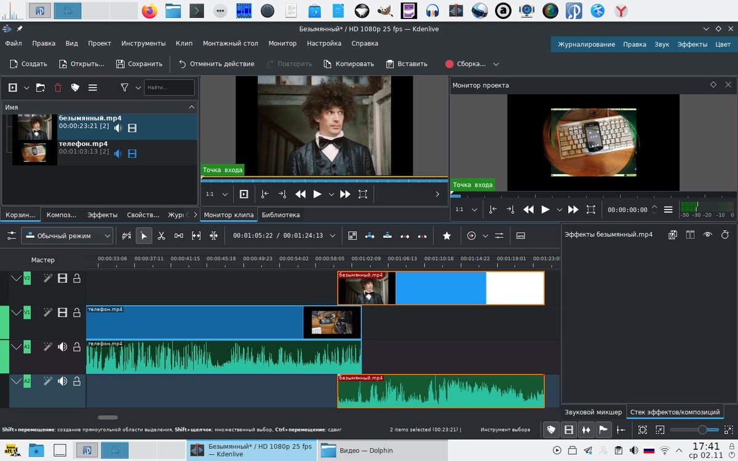The height and width of the screenshot is (461, 738).
Task: Open the Инструменты menu
Action: point(143,44)
